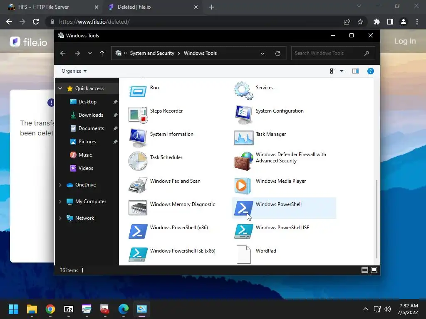426x319 pixels.
Task: Open Chrome extensions puzzle icon
Action: pyautogui.click(x=376, y=22)
